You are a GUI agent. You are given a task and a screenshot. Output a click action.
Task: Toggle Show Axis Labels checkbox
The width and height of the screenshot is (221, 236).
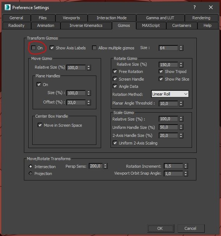pyautogui.click(x=52, y=48)
